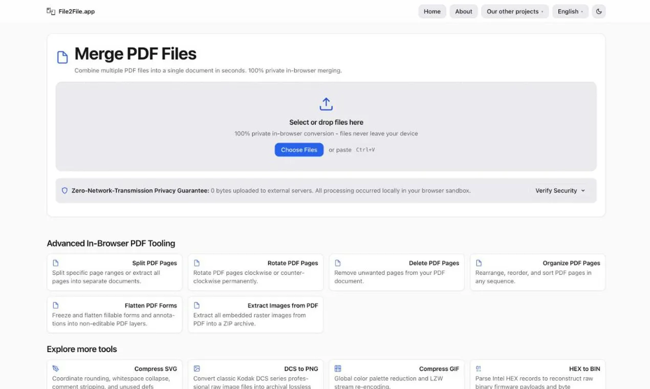Click the 'Select or drop files here' text

pyautogui.click(x=326, y=122)
